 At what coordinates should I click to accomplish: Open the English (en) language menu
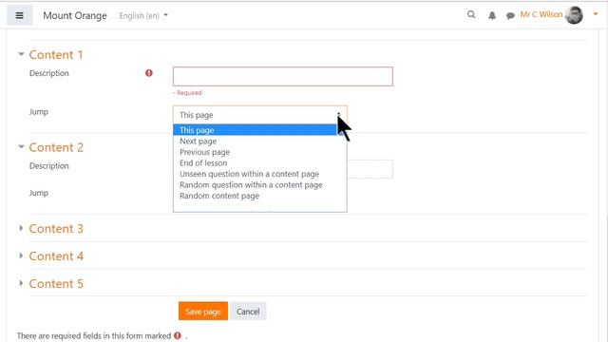pyautogui.click(x=143, y=15)
